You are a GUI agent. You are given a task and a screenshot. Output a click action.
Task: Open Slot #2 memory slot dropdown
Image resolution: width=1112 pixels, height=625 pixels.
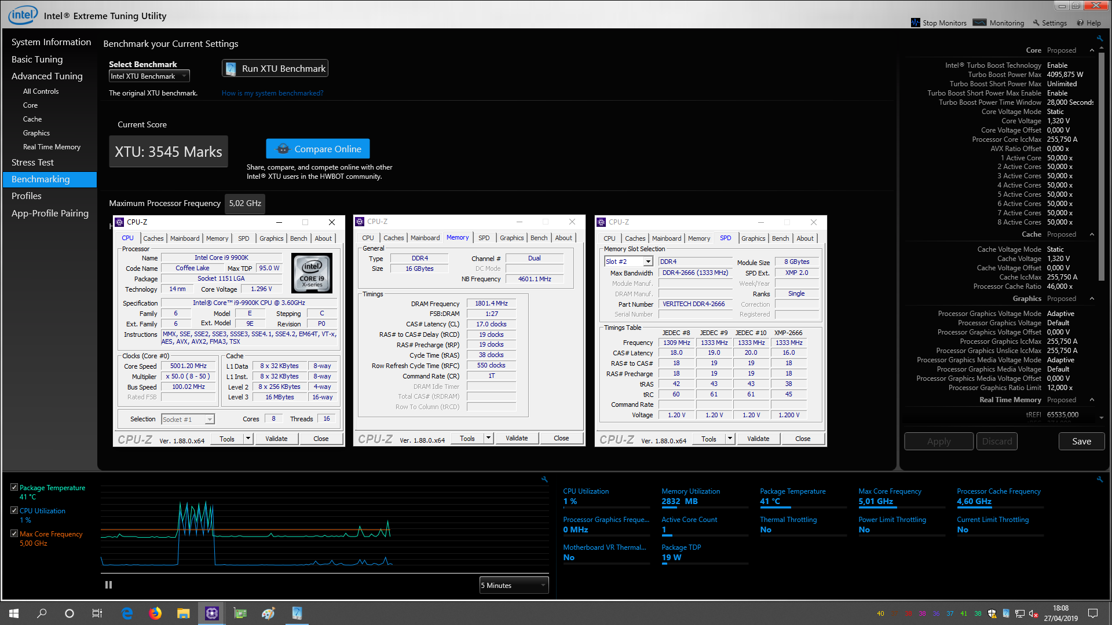tap(628, 262)
